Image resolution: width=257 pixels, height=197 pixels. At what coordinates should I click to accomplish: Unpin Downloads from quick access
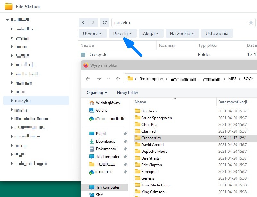125,141
